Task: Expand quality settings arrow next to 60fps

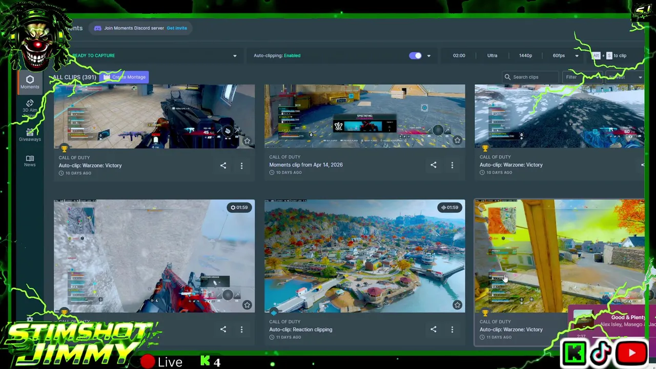Action: pos(577,56)
